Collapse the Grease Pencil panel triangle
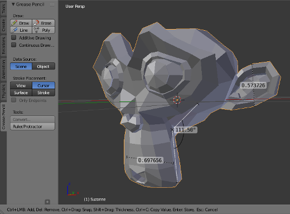Screen dimensions: 290x214 click(x=13, y=4)
